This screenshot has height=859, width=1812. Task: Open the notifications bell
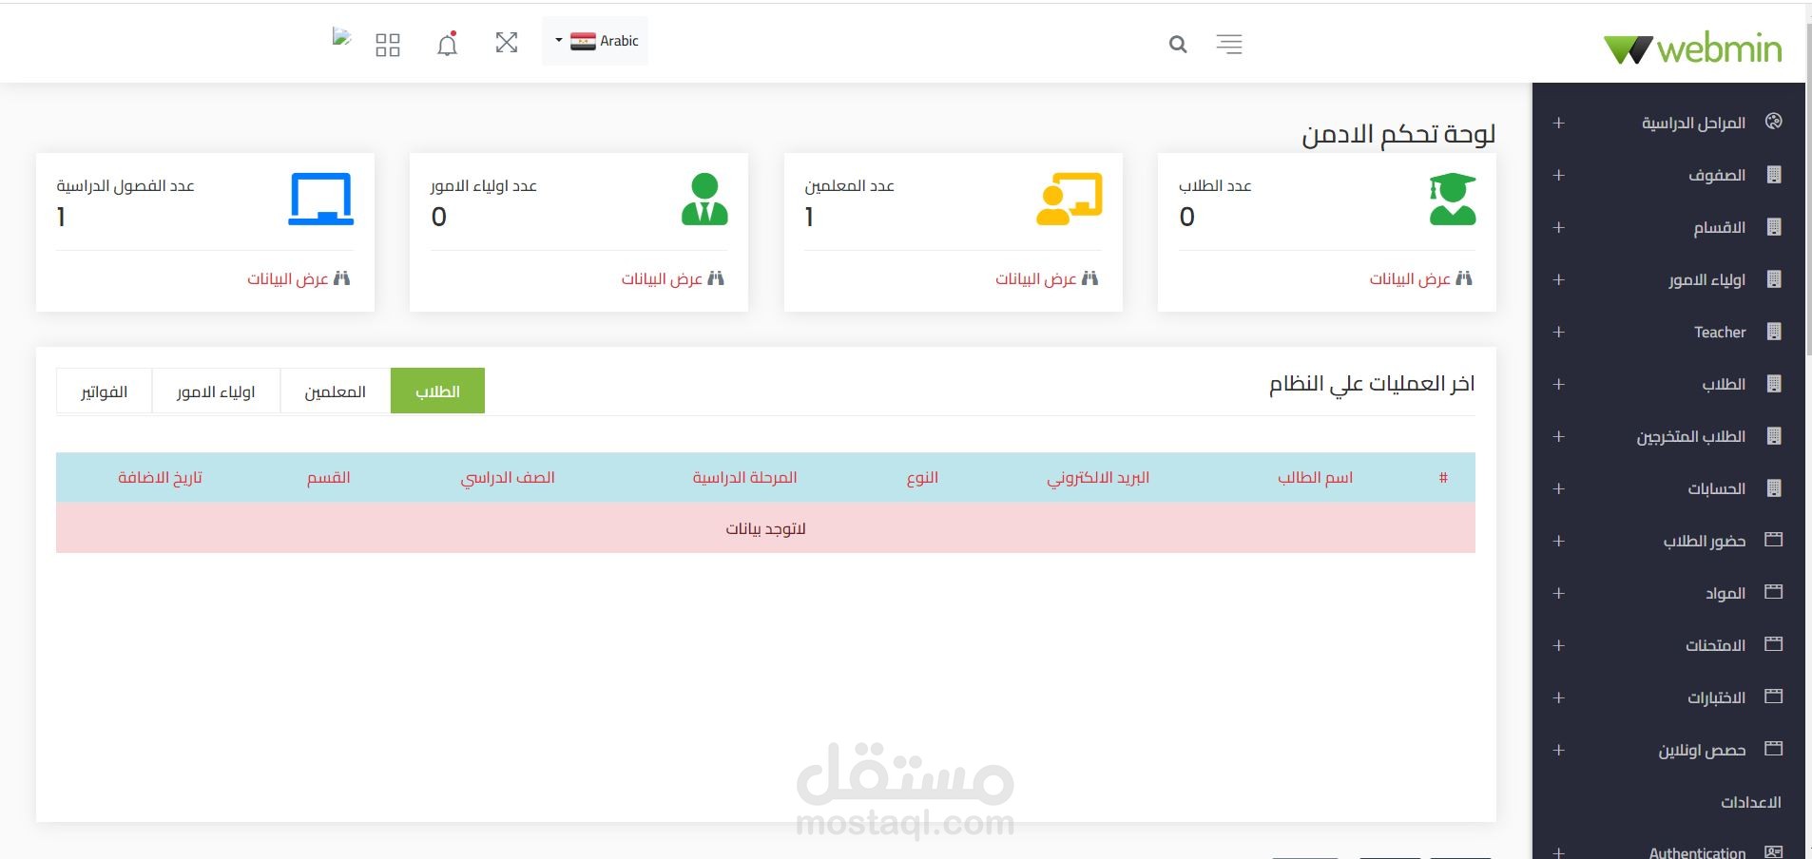(x=446, y=43)
